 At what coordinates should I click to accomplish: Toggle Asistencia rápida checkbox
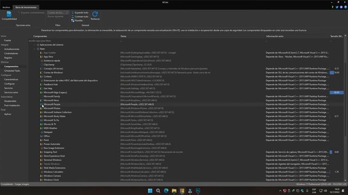click(x=41, y=61)
